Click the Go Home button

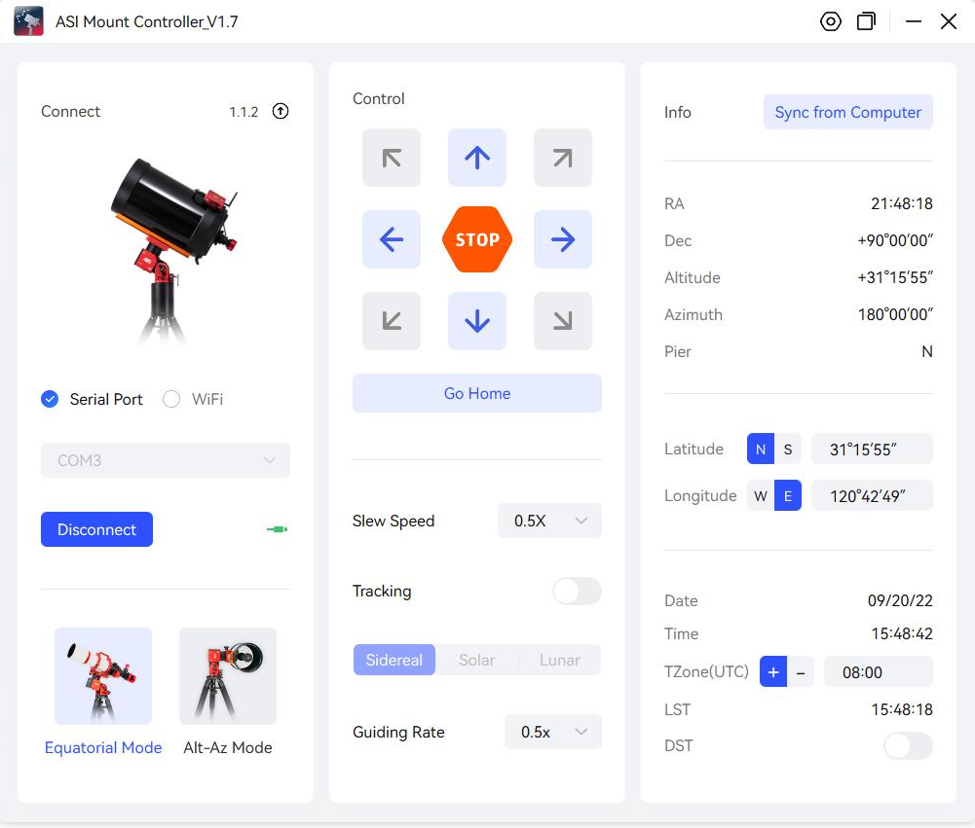click(477, 393)
